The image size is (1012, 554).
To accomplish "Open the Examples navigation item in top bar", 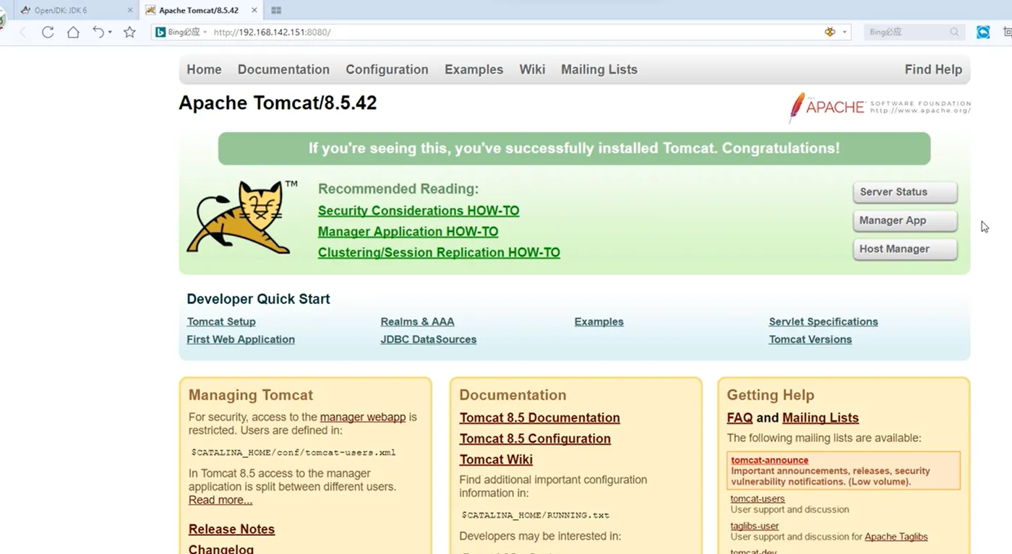I will click(x=473, y=69).
